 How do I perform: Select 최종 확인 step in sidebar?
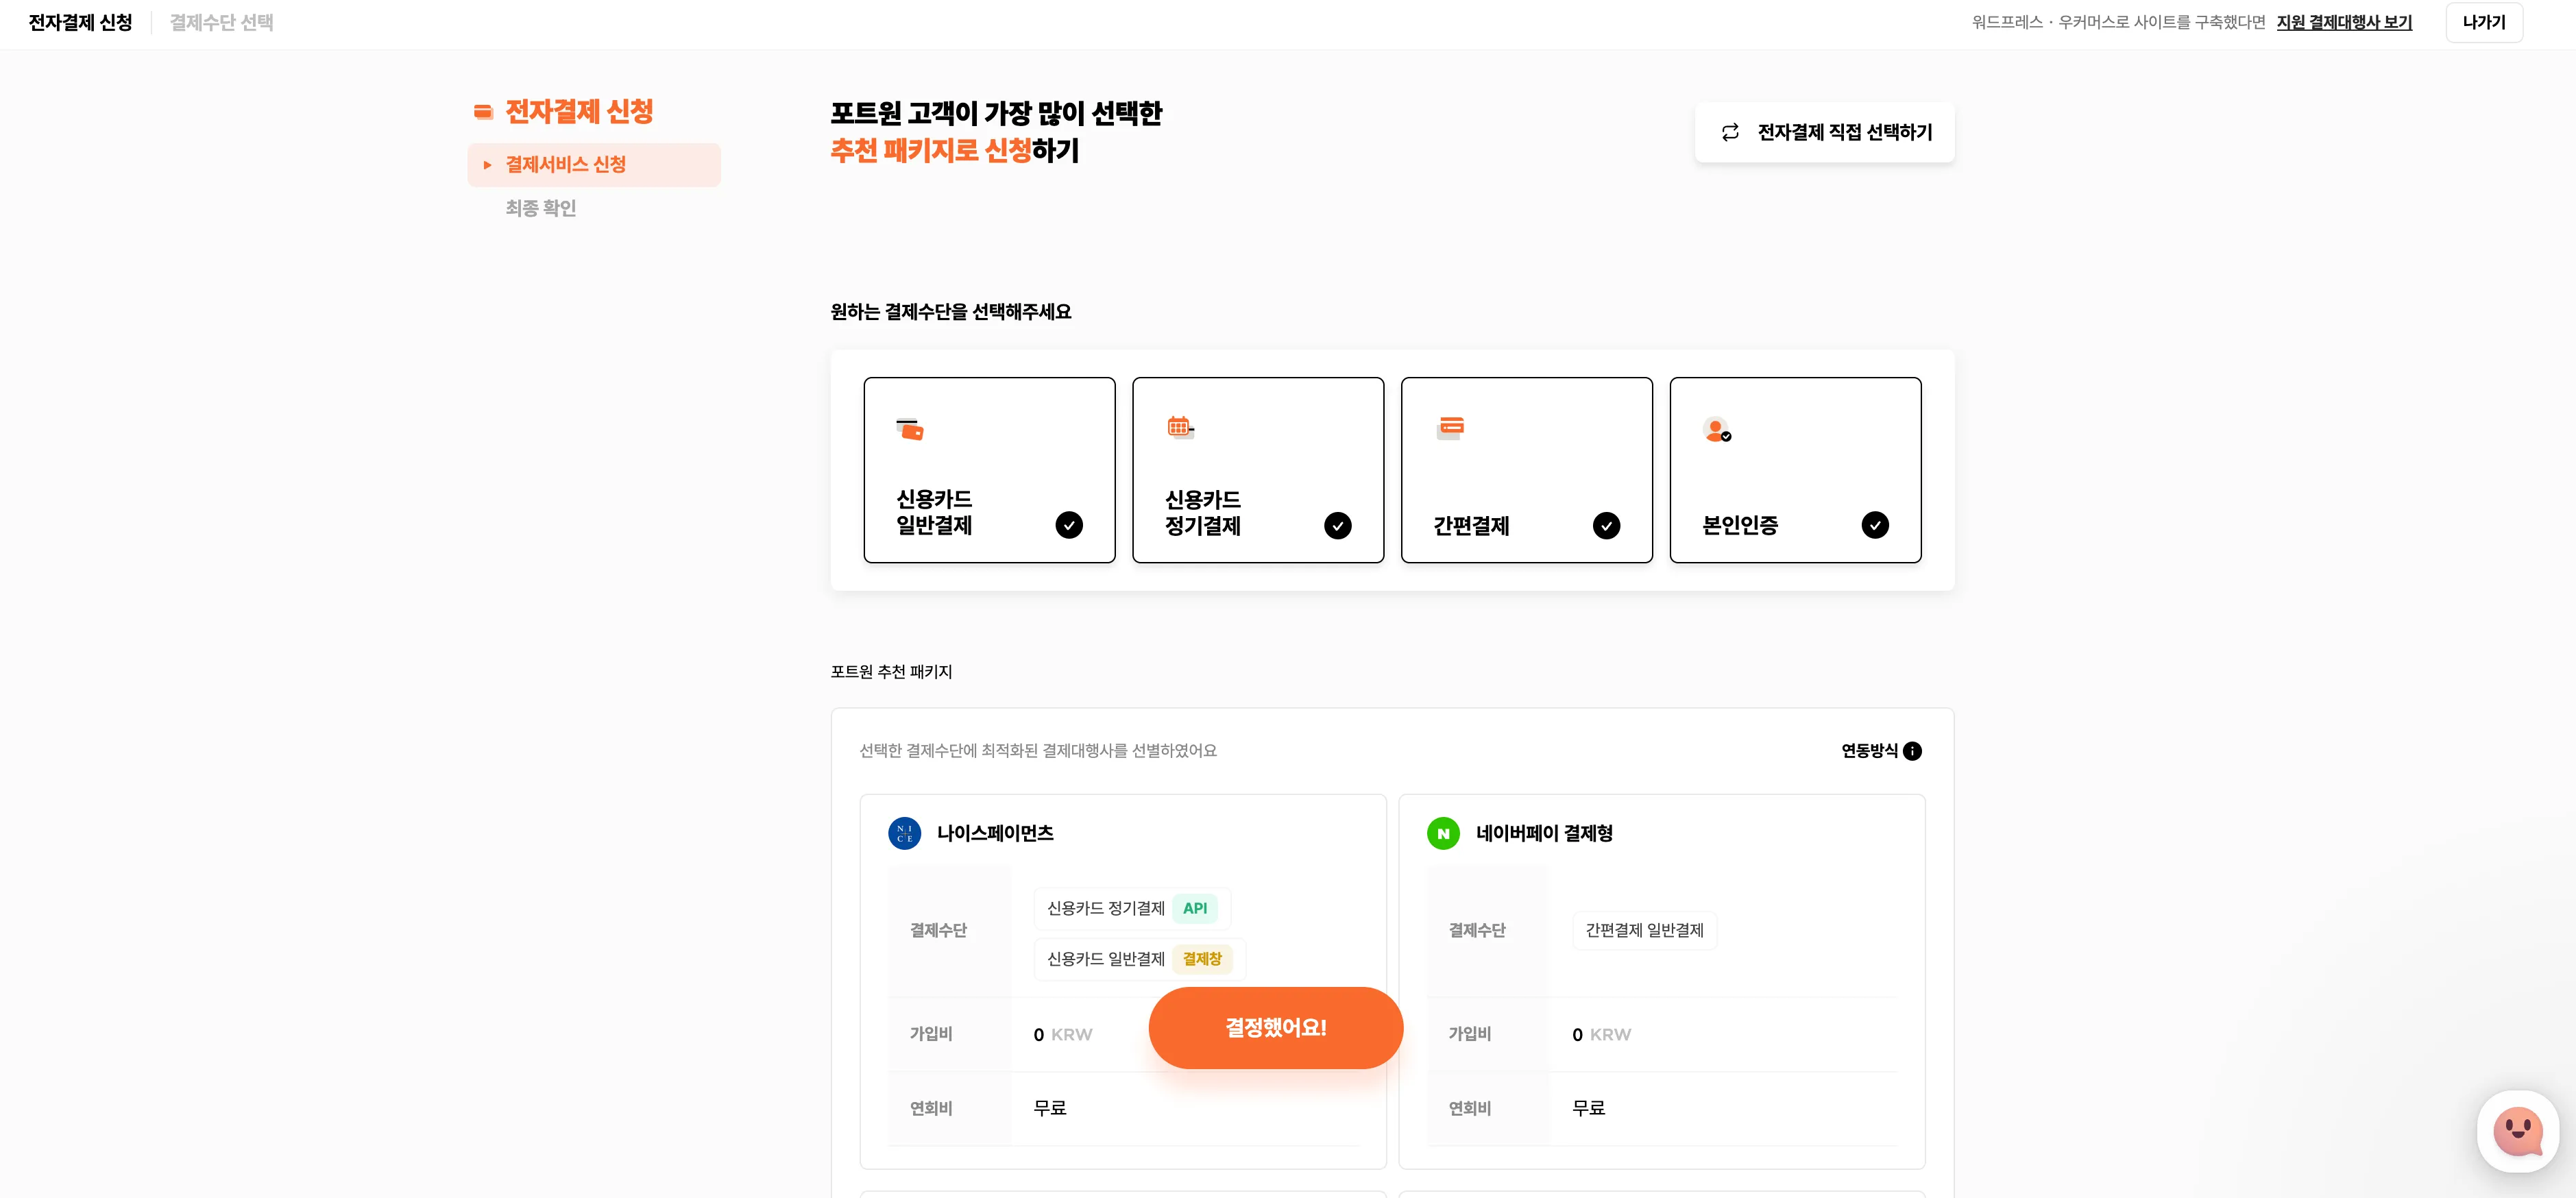[x=541, y=208]
